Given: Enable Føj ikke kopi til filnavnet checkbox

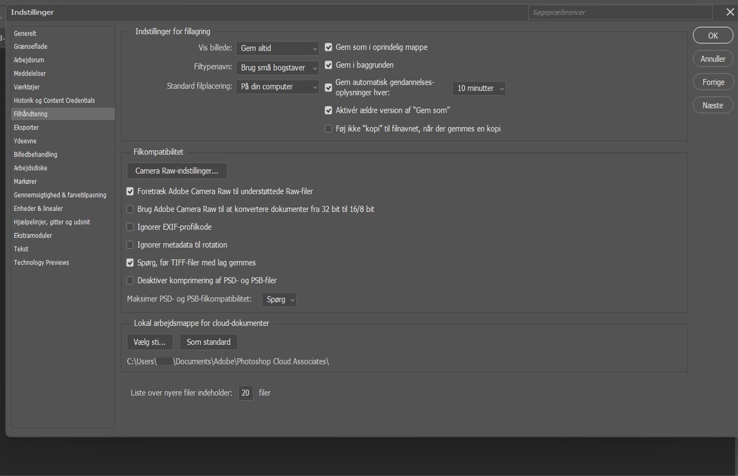Looking at the screenshot, I should tap(328, 129).
